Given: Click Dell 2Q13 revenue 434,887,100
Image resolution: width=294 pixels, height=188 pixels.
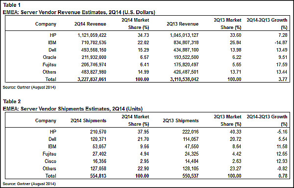Looking at the screenshot, I should pyautogui.click(x=186, y=50).
